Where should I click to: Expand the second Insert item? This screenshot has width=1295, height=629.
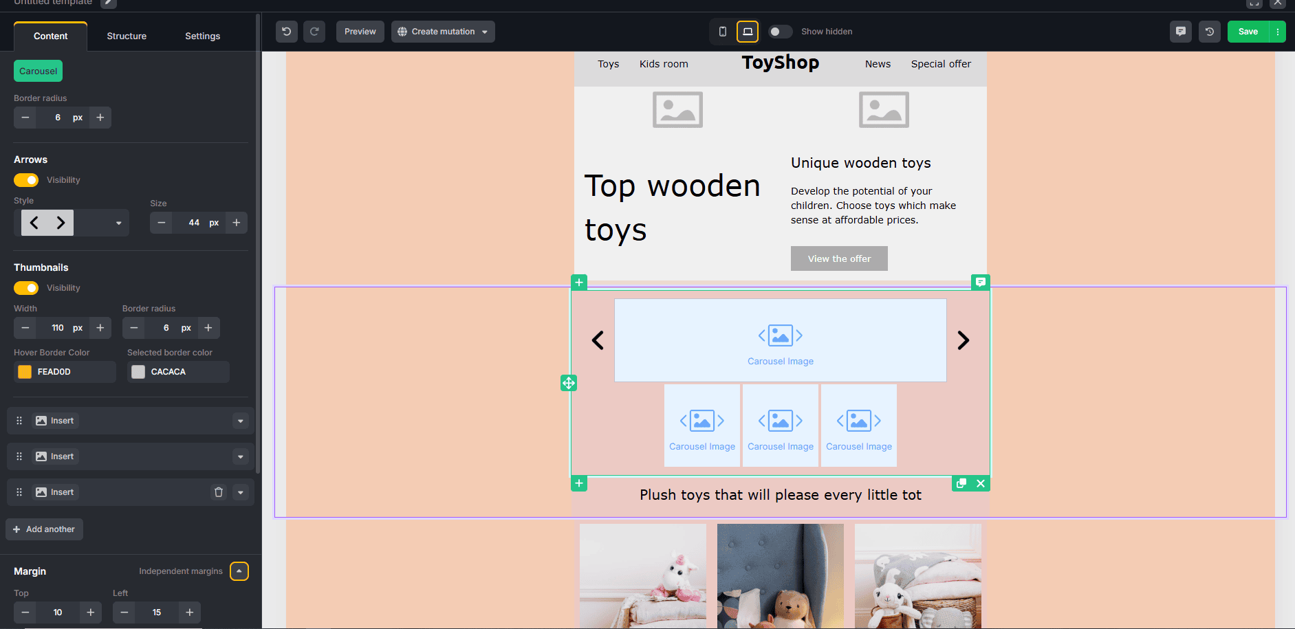pyautogui.click(x=241, y=456)
